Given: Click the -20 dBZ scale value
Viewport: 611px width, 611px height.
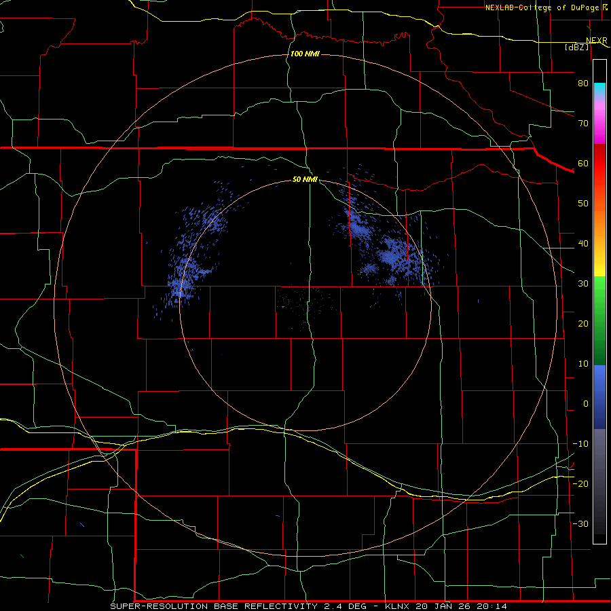Looking at the screenshot, I should (x=580, y=483).
